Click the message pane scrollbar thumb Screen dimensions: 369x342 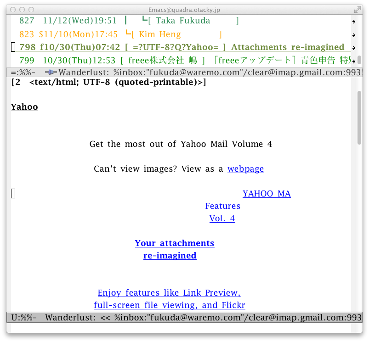[x=359, y=118]
